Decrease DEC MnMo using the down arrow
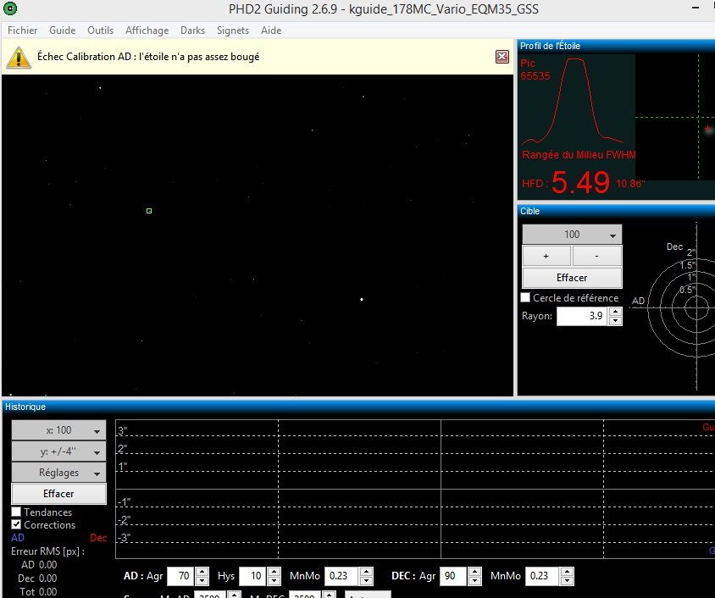Image resolution: width=715 pixels, height=598 pixels. (x=565, y=581)
